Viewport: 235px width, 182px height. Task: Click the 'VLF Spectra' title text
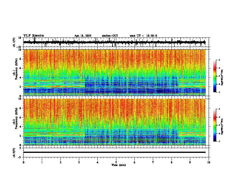coord(34,36)
